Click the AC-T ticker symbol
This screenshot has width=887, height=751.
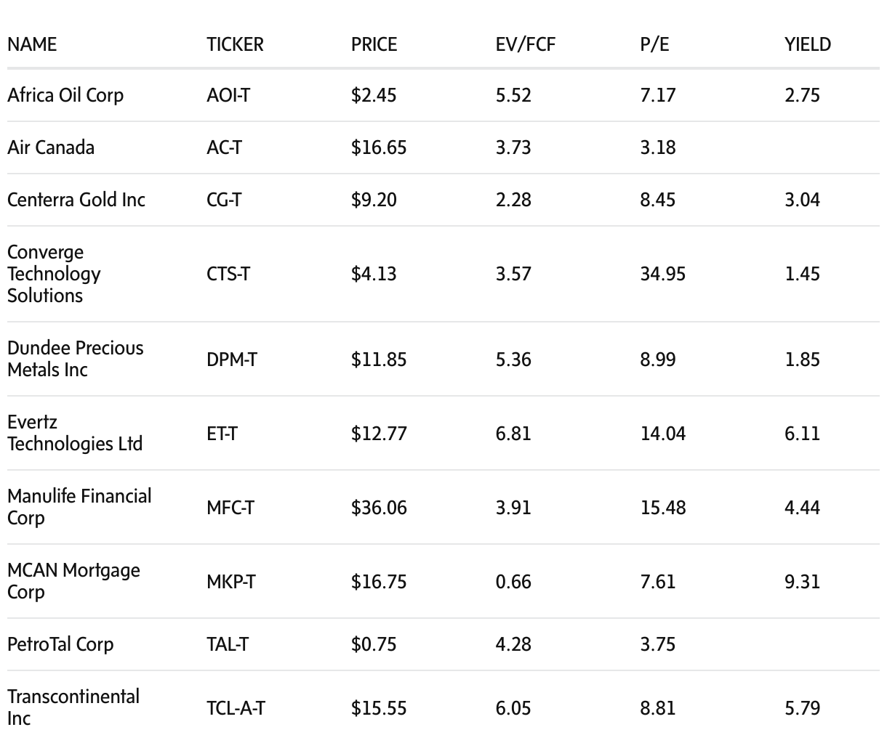click(x=224, y=147)
